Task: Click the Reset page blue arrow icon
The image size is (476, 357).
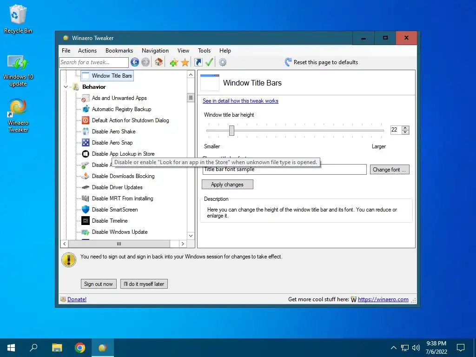Action: tap(288, 62)
